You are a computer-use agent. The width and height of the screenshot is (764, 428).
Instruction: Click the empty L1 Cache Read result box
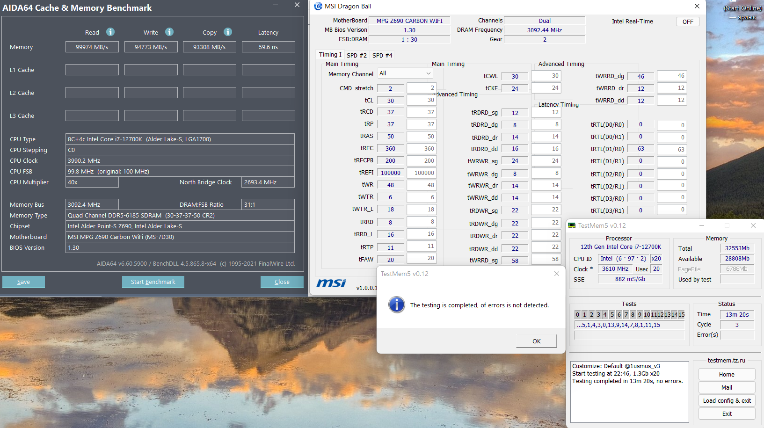coord(92,70)
